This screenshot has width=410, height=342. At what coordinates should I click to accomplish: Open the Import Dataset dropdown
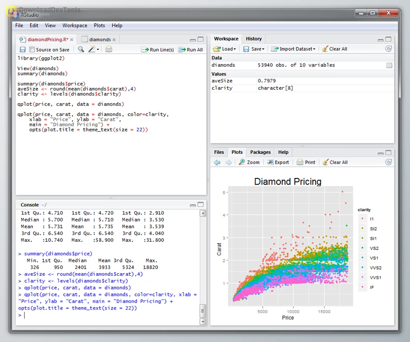[293, 49]
